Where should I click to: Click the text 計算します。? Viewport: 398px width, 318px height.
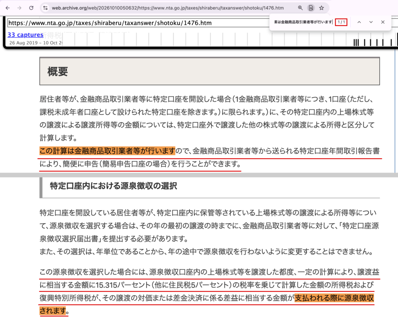58,138
